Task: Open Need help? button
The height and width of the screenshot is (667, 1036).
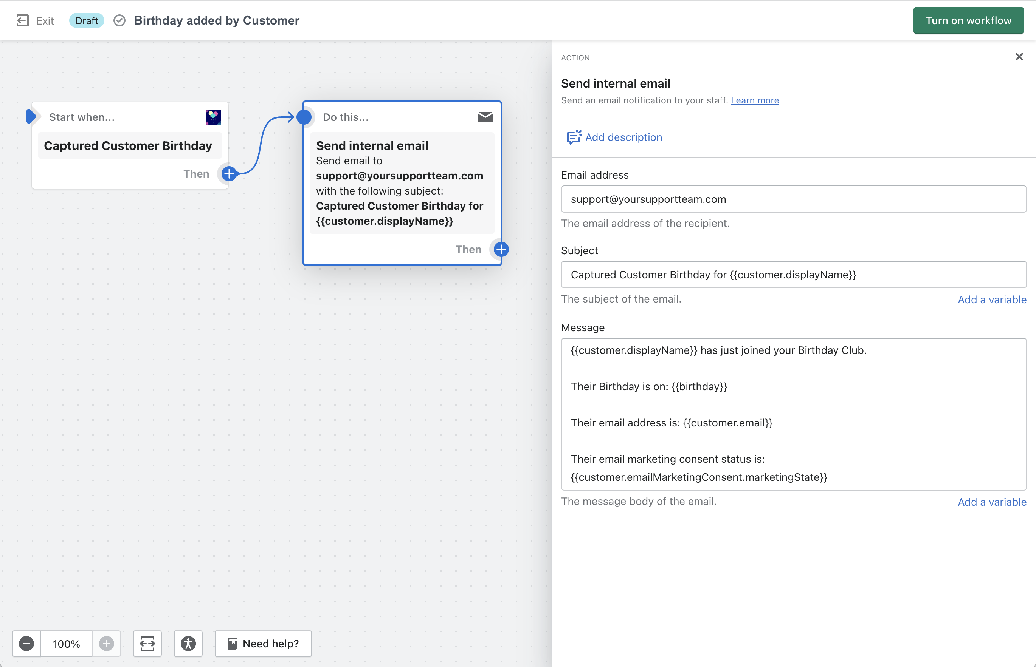Action: [x=263, y=644]
